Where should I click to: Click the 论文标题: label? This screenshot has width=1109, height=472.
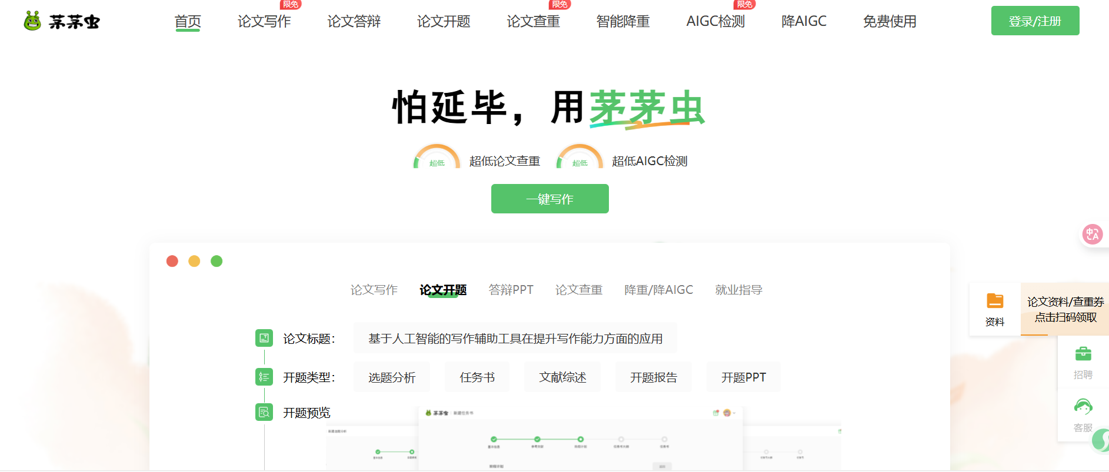(x=309, y=339)
